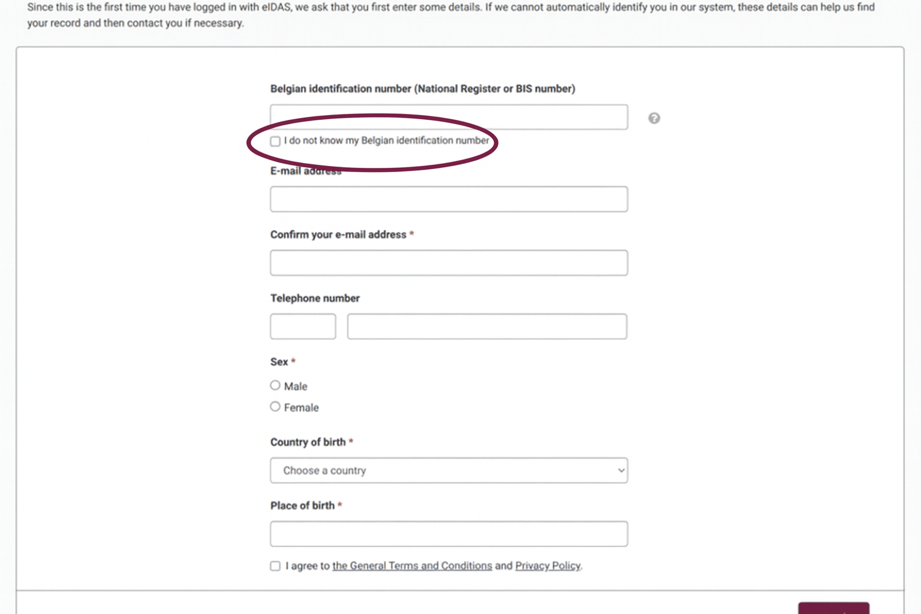This screenshot has width=921, height=614.
Task: Check the agree to terms checkbox
Action: (275, 566)
